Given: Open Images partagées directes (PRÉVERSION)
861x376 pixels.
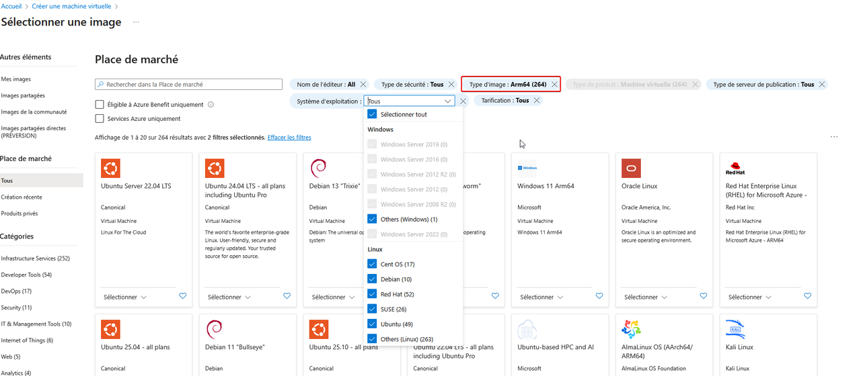Looking at the screenshot, I should click(x=34, y=132).
